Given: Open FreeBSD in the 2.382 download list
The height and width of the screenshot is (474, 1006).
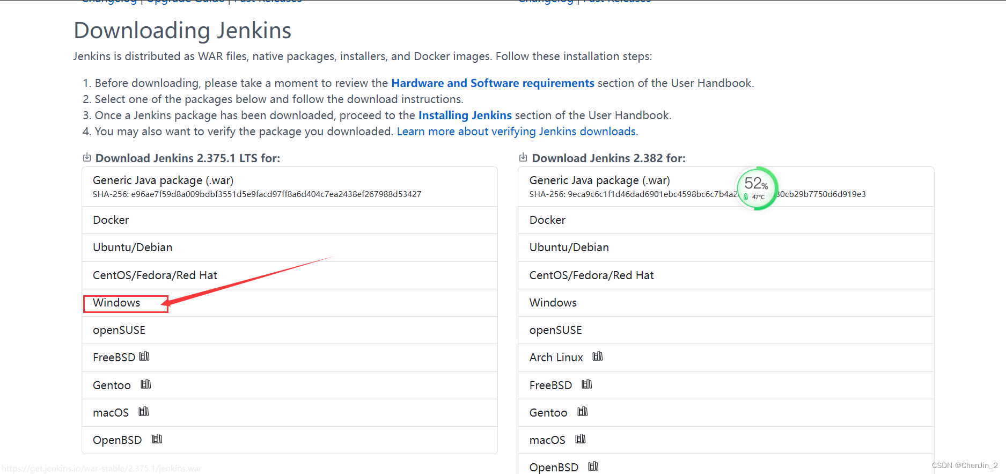Looking at the screenshot, I should click(726, 385).
